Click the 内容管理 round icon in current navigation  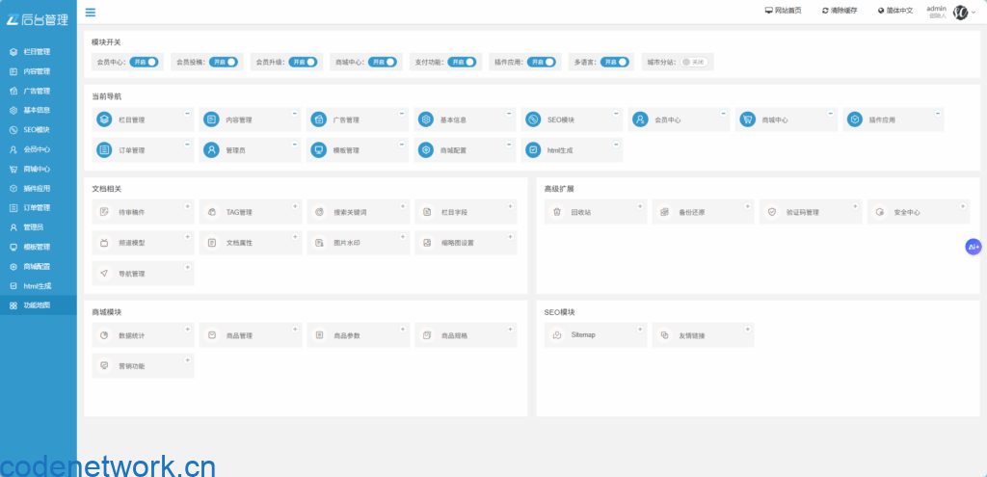[x=211, y=119]
